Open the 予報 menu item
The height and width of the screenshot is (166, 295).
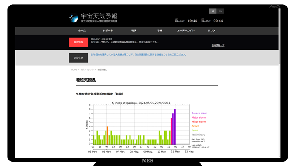160,30
